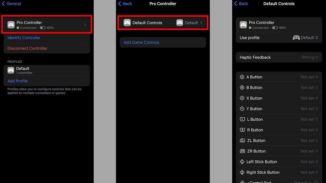This screenshot has height=183, width=326.
Task: Click the ZL Button icon
Action: [242, 140]
